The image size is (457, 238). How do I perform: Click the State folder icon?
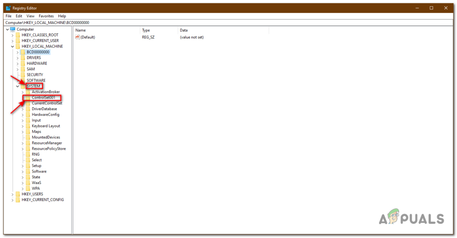tap(28, 177)
